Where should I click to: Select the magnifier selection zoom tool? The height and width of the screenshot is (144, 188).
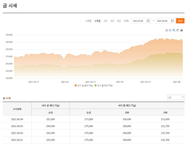click(174, 30)
